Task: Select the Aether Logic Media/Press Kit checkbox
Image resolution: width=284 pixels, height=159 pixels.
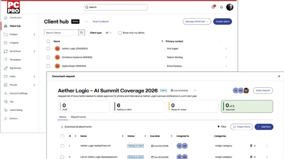Action: 62,145
